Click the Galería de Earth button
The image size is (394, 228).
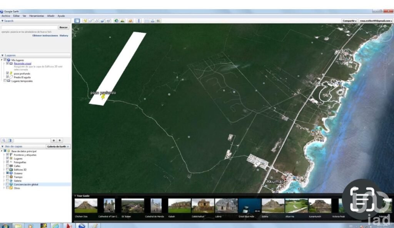pyautogui.click(x=58, y=146)
